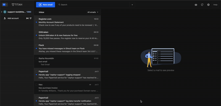The width and height of the screenshot is (221, 106).
Task: Open the Neo purchase invoice email
Action: tap(67, 88)
